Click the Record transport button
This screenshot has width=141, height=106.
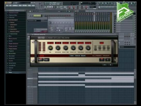55,7
